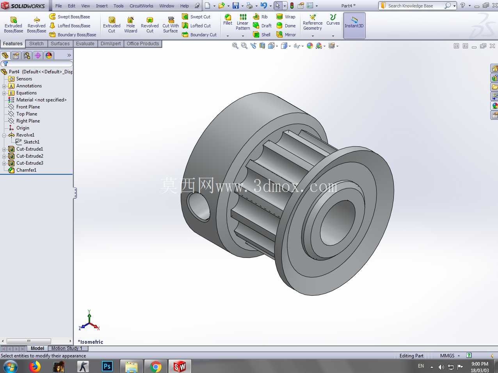The image size is (498, 373).
Task: Select the Revolved Cut tool
Action: (150, 25)
